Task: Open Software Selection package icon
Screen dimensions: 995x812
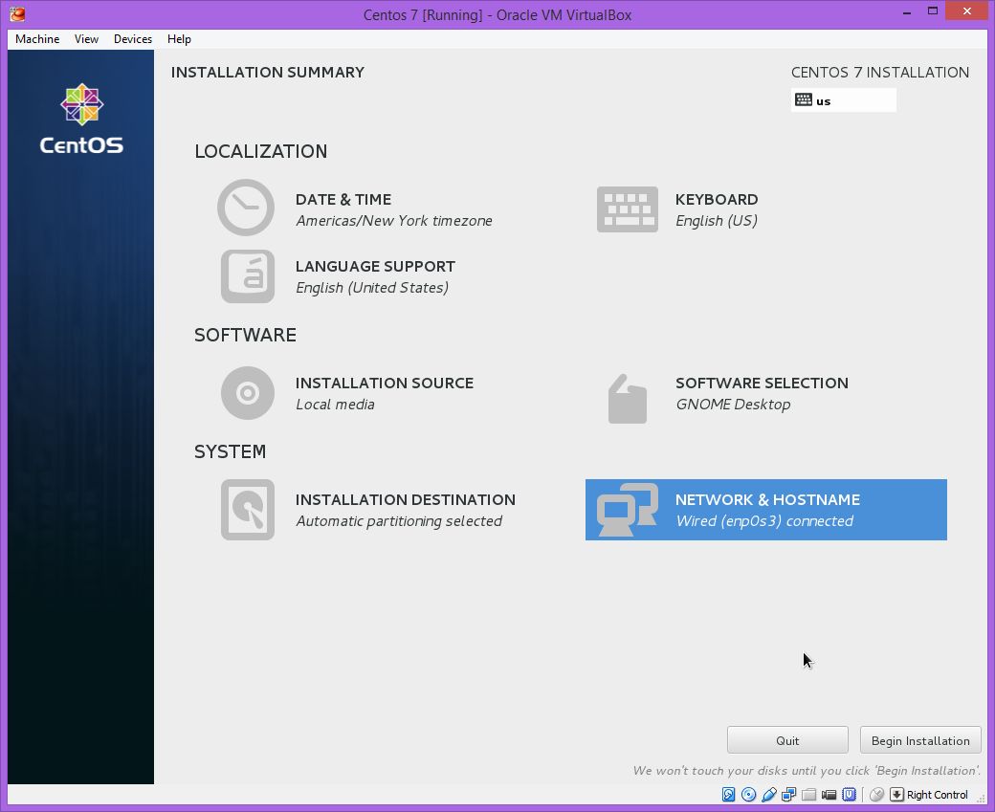Action: click(627, 399)
